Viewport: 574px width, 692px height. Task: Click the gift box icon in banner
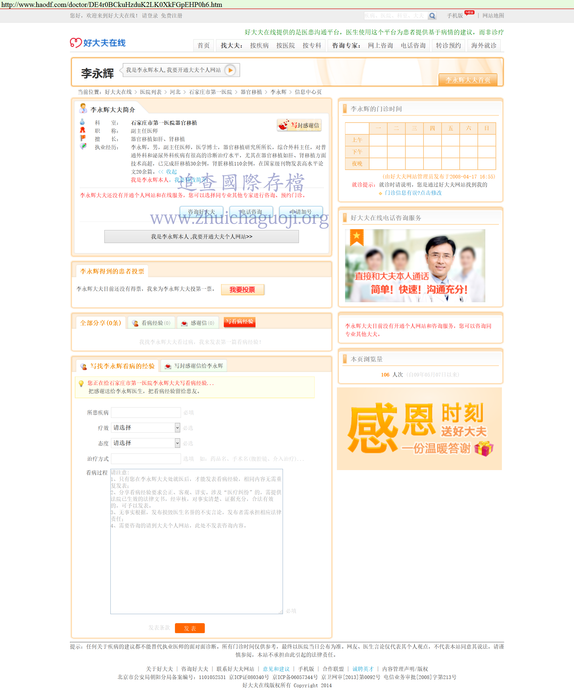[484, 448]
